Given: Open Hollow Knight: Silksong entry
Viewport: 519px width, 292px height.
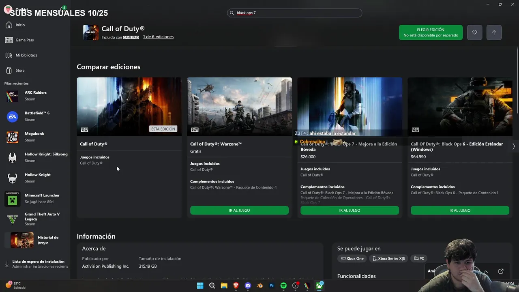Looking at the screenshot, I should click(35, 157).
